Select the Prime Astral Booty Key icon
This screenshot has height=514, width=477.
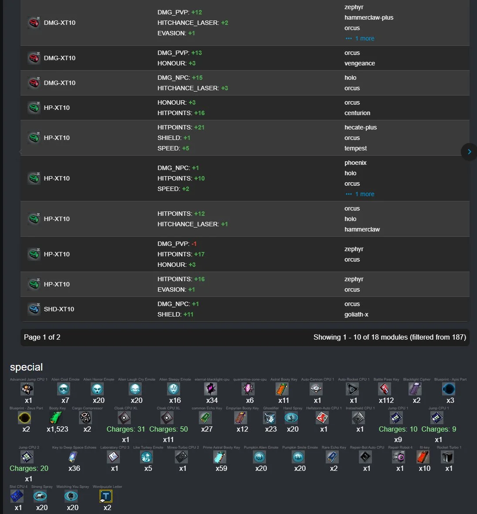(x=220, y=457)
